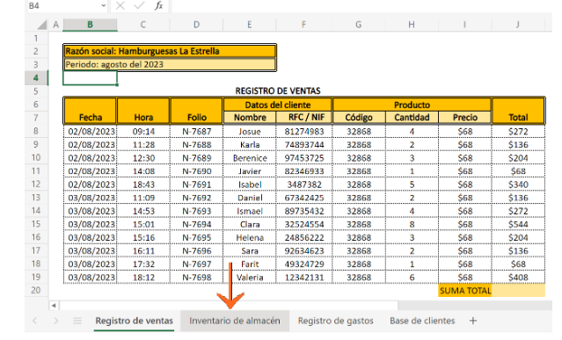Select the name cell Berenice
The height and width of the screenshot is (340, 562).
[x=250, y=158]
